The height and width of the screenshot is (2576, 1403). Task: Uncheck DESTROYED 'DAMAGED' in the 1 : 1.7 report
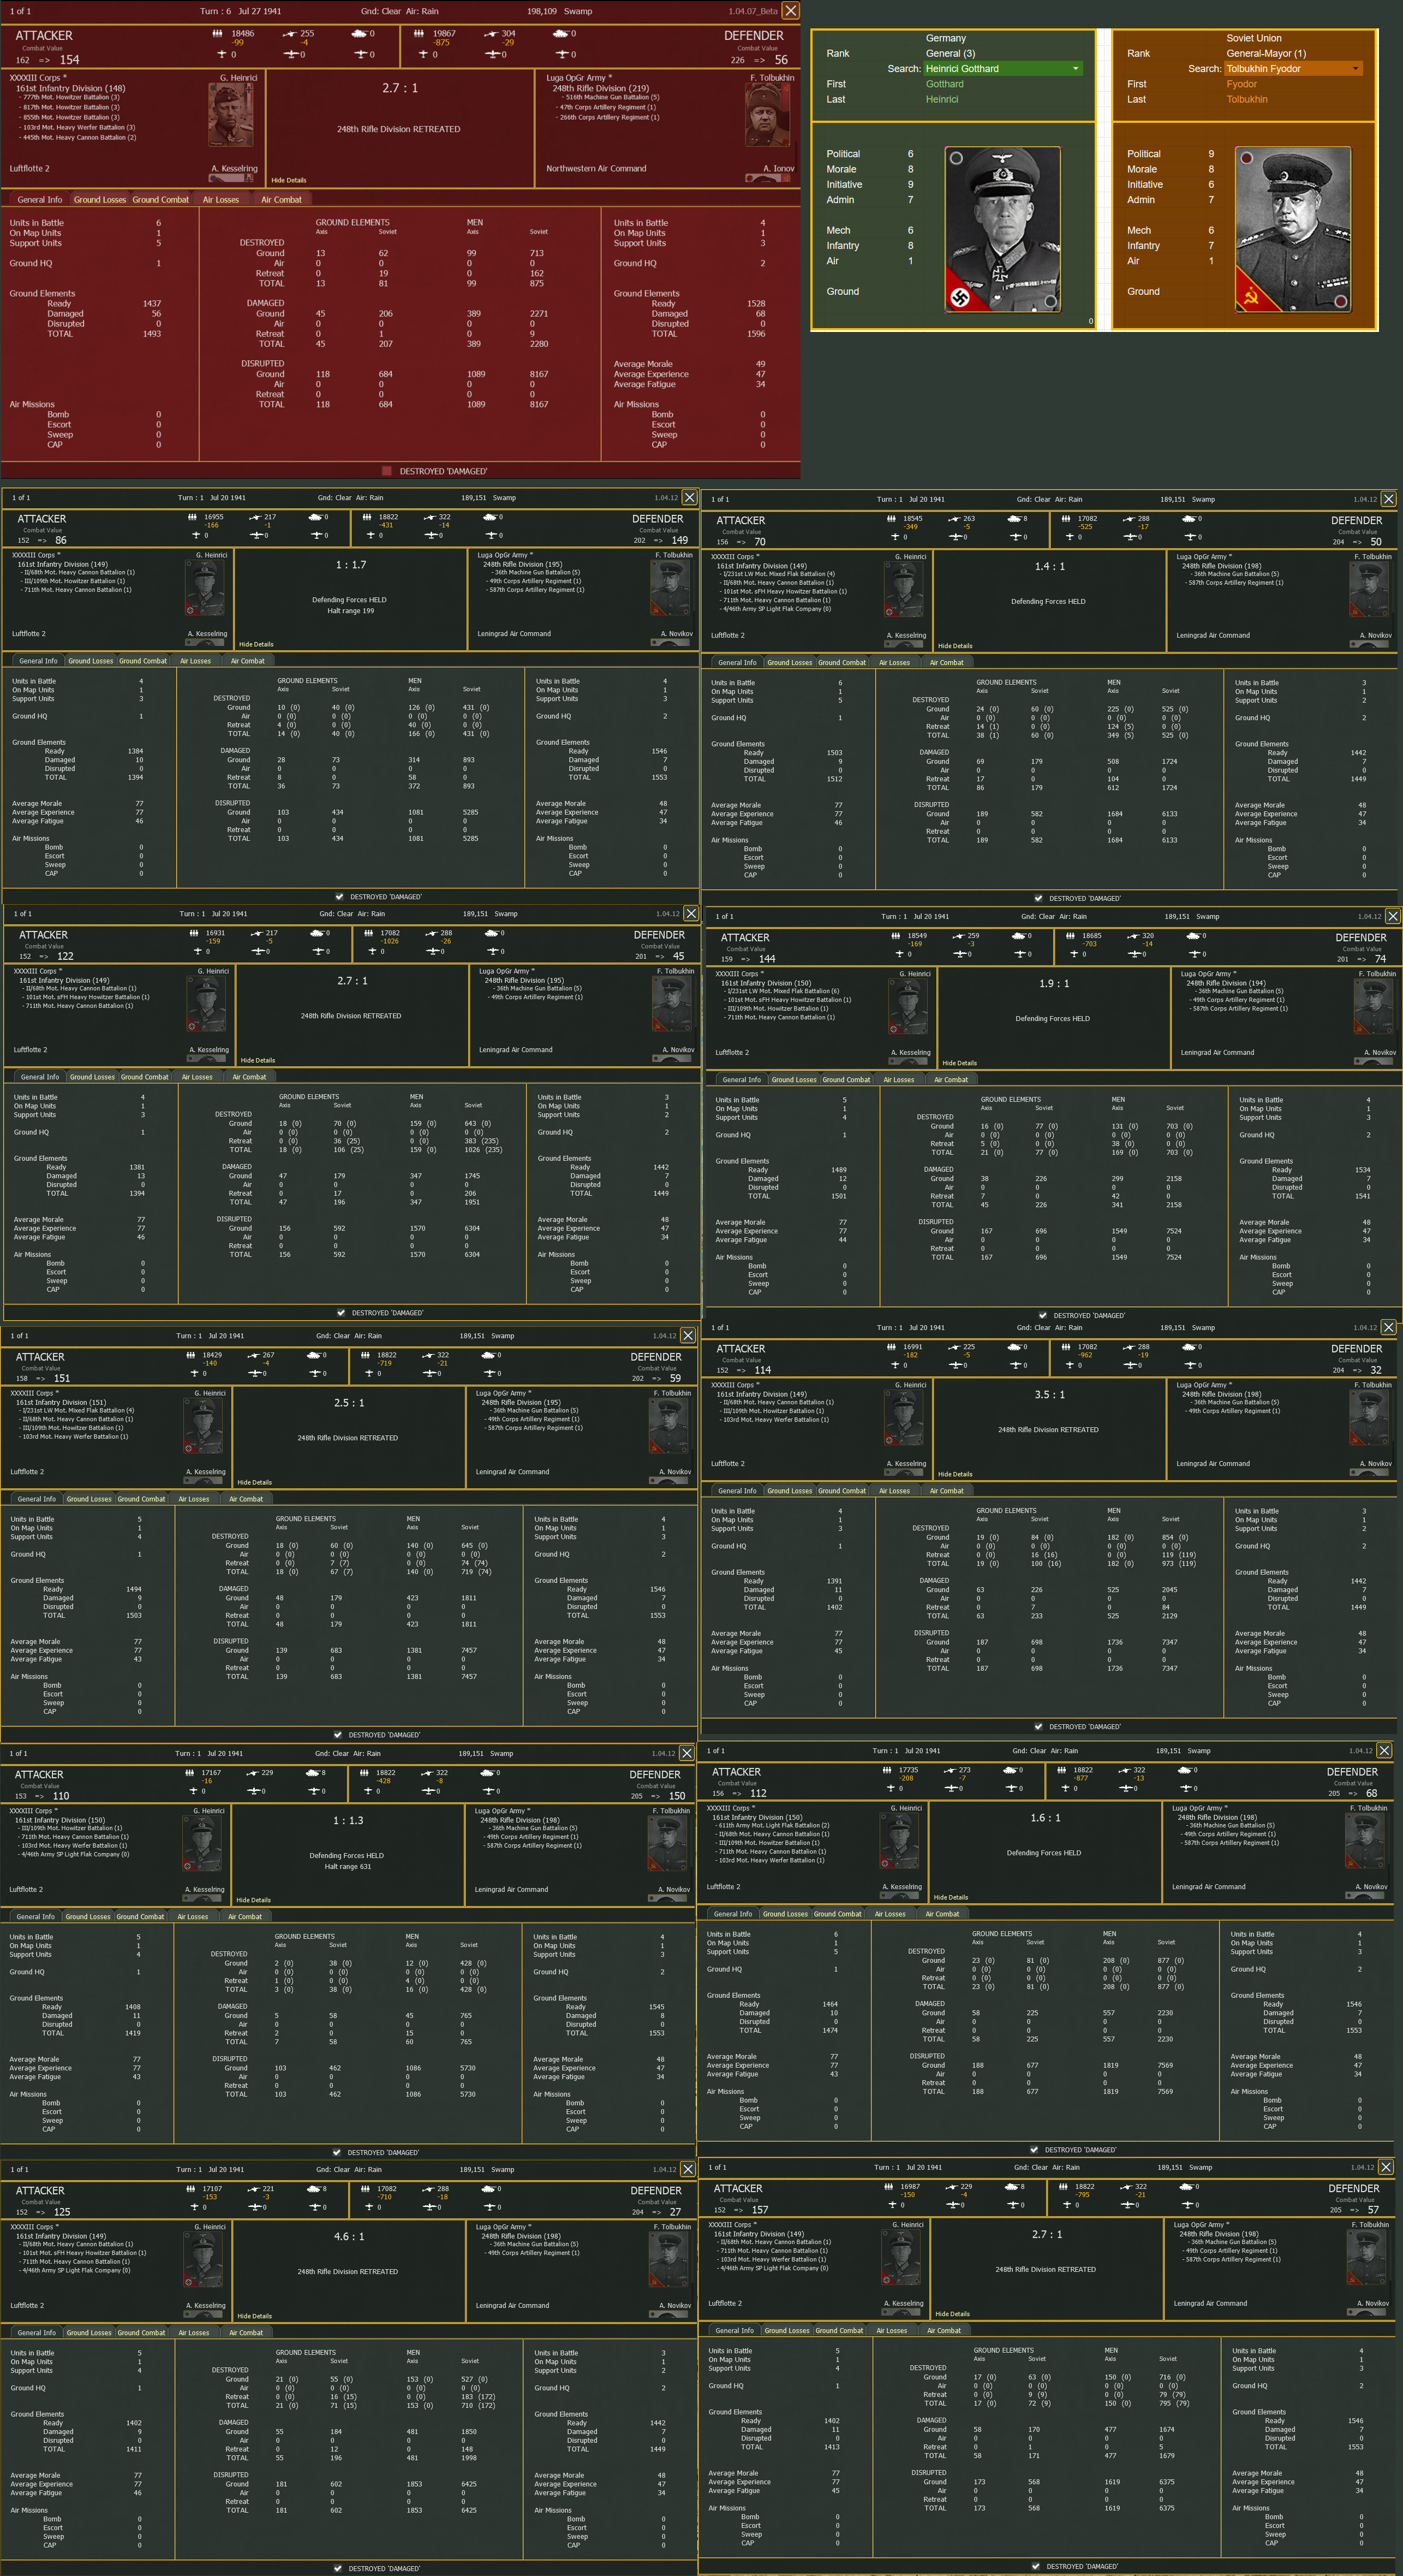click(x=340, y=897)
